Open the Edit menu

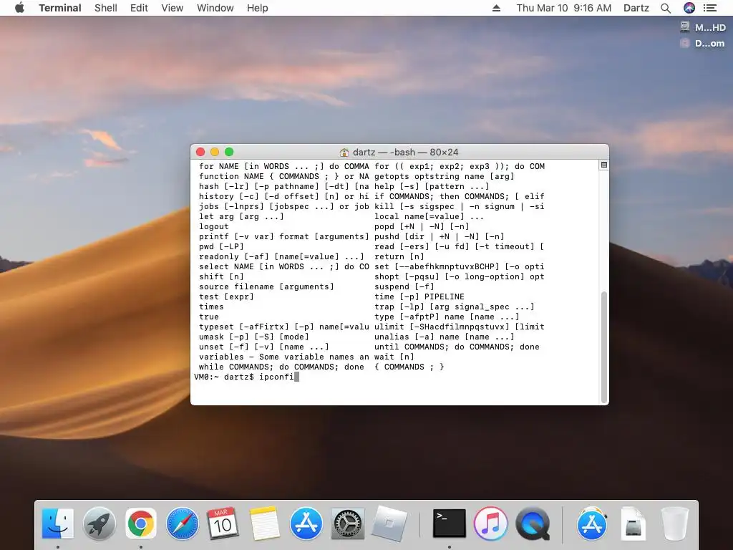tap(139, 8)
